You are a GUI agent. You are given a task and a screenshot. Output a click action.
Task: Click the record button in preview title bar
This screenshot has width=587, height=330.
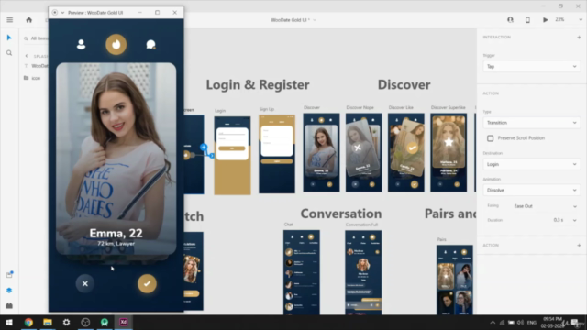[x=55, y=12]
